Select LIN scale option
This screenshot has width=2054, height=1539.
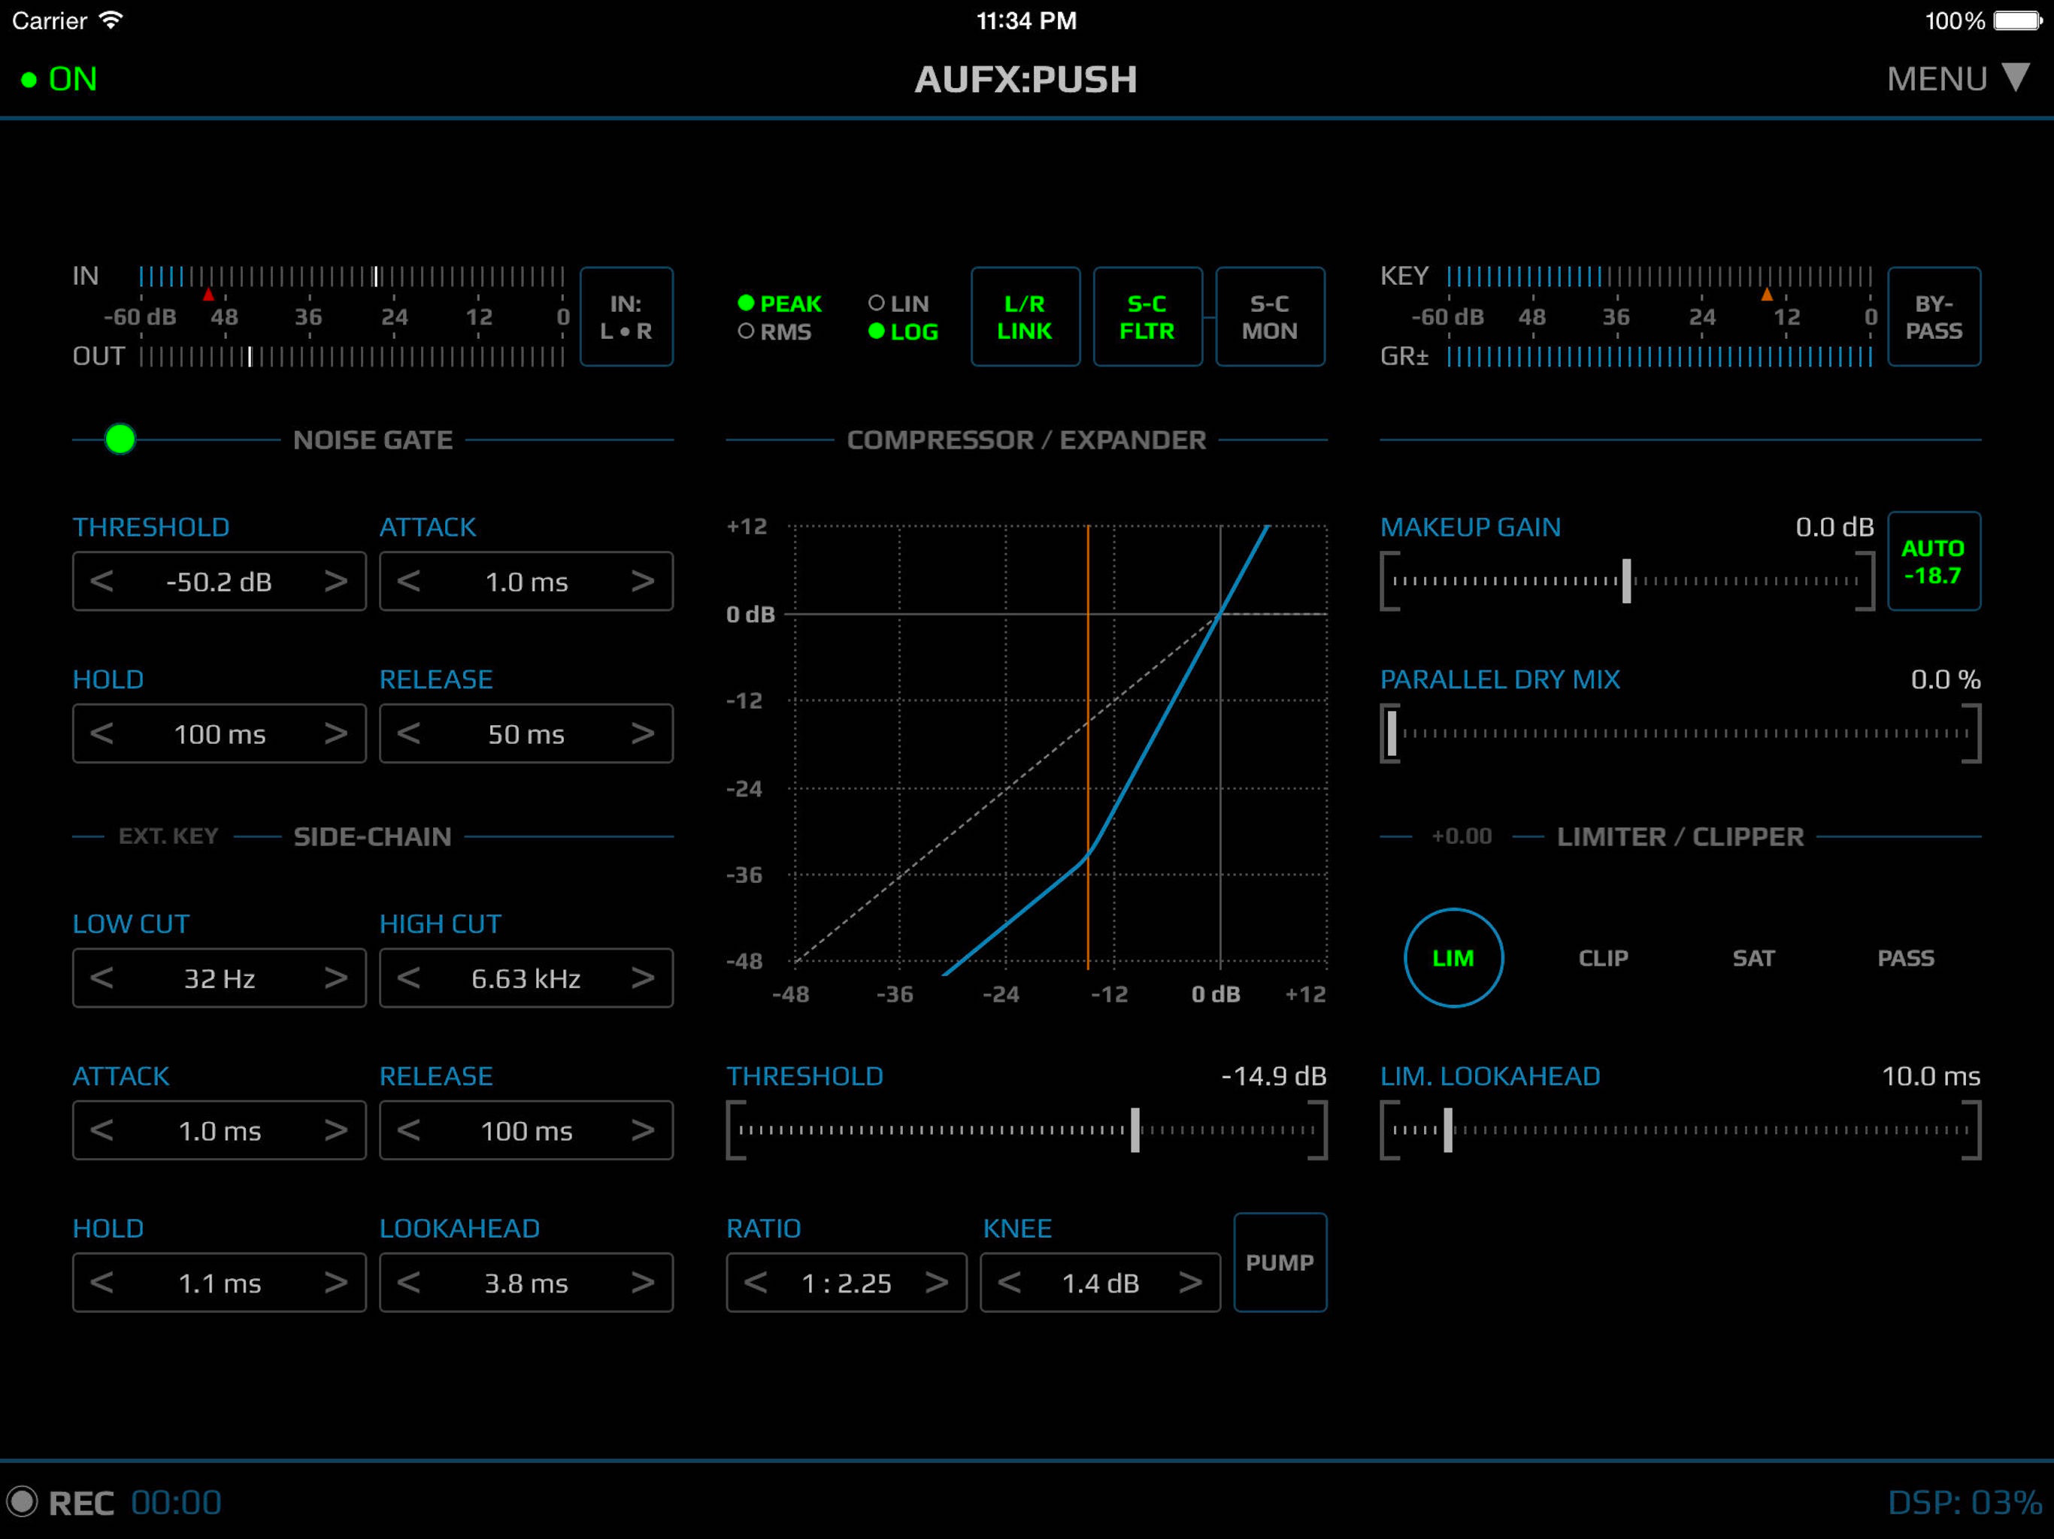tap(898, 304)
